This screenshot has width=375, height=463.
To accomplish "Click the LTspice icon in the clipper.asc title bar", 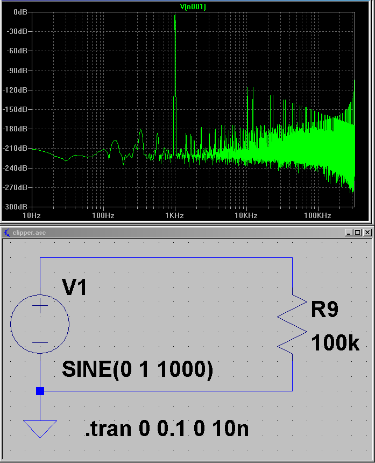I will click(6, 233).
